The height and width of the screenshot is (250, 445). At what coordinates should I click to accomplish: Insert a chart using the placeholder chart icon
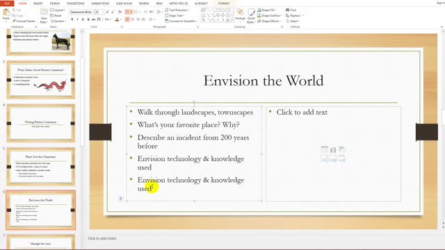[333, 149]
